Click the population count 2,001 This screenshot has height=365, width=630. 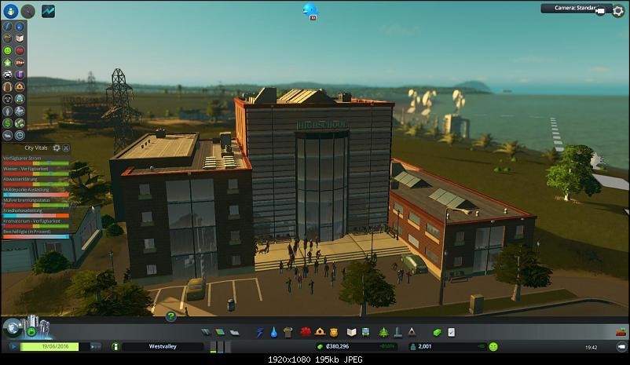425,346
